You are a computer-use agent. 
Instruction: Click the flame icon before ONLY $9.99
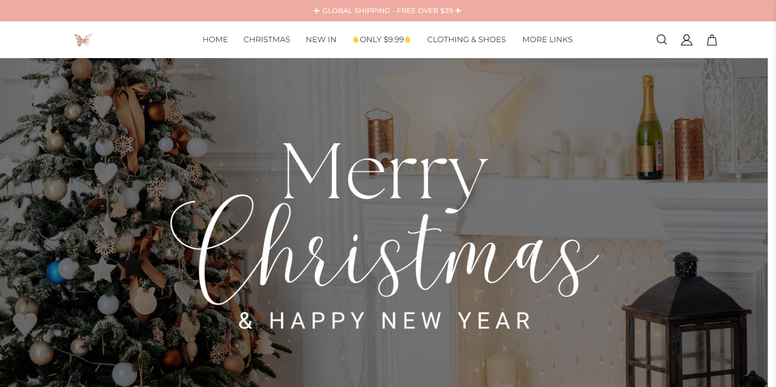[356, 39]
